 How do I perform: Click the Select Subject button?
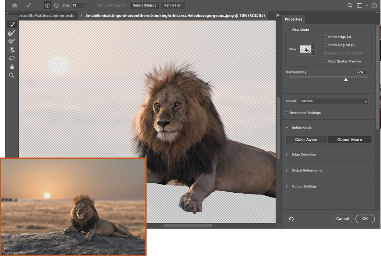point(144,5)
